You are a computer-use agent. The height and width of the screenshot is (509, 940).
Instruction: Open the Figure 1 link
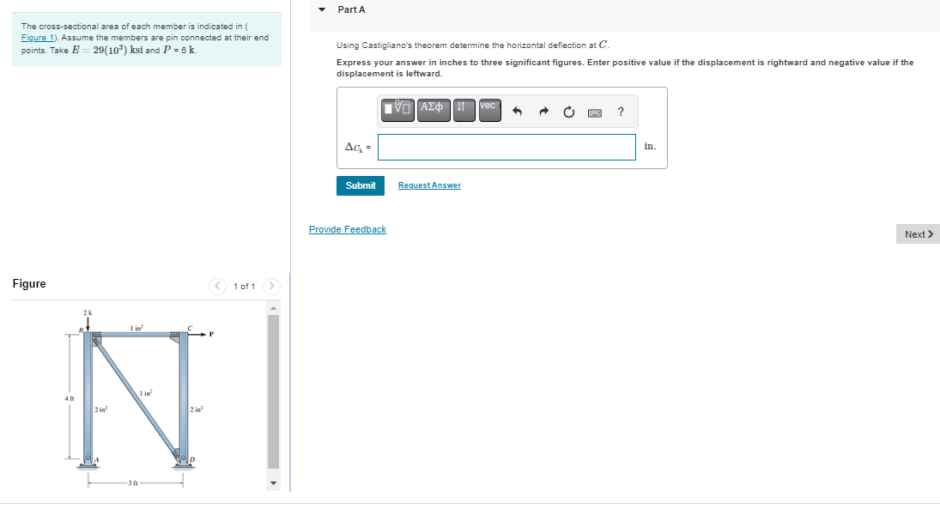point(38,37)
